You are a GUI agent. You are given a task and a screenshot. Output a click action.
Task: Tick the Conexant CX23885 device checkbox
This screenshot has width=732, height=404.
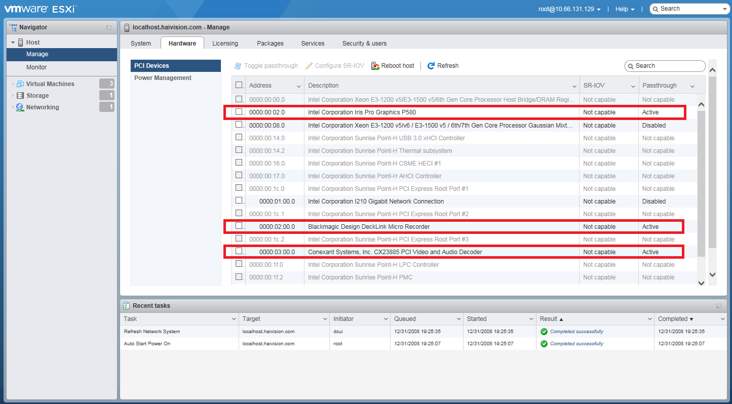point(239,252)
